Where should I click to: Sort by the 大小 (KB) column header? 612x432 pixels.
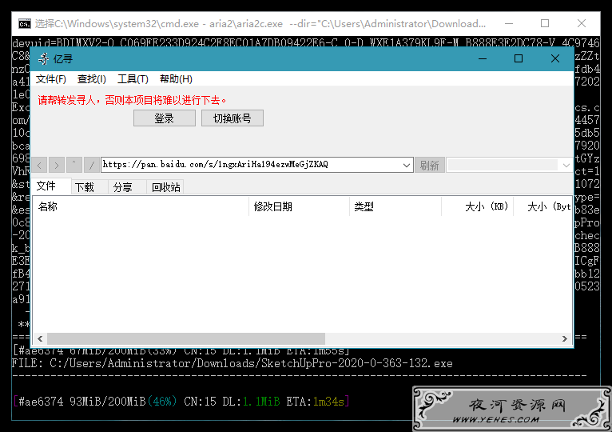click(477, 206)
